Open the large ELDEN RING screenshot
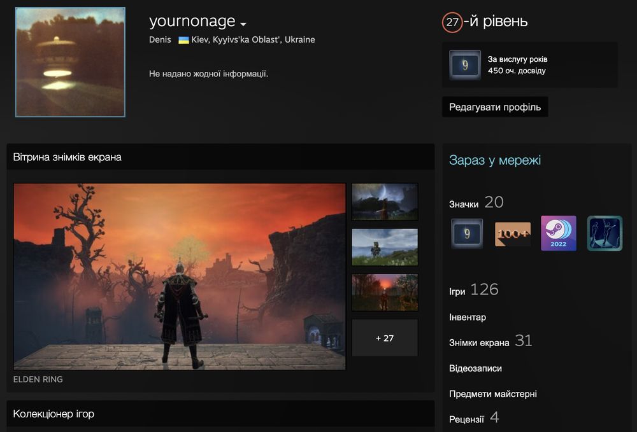The width and height of the screenshot is (637, 432). (x=180, y=277)
